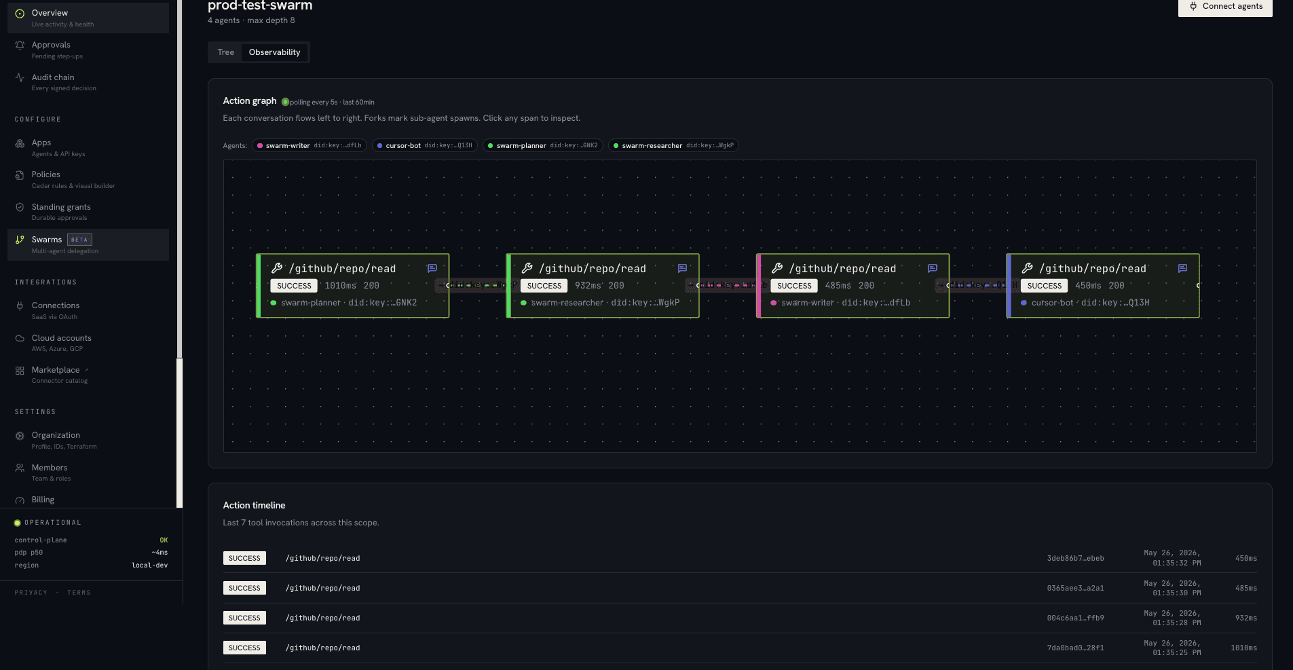Filter by cursor-bot agent chip

tap(425, 145)
